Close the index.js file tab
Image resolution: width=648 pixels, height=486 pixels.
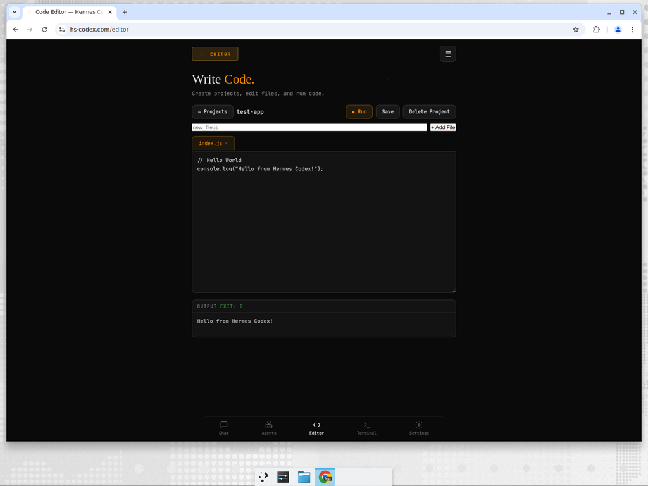pyautogui.click(x=226, y=144)
